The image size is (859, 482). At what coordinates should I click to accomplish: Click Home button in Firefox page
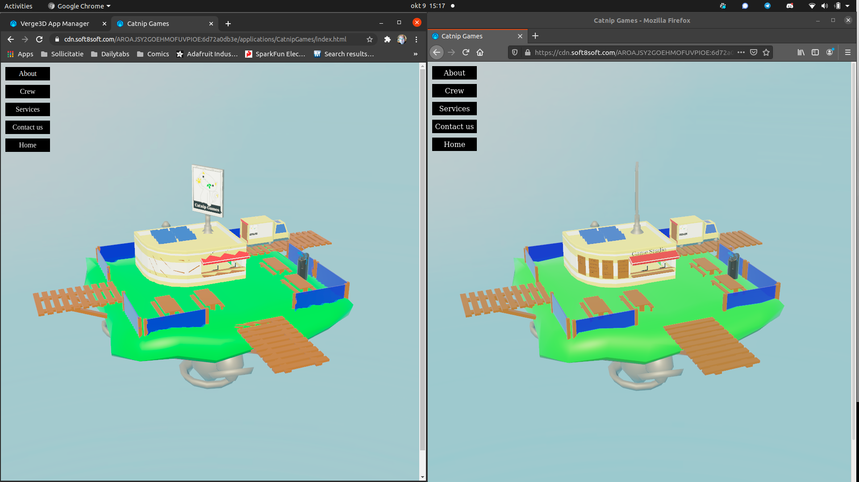point(455,144)
